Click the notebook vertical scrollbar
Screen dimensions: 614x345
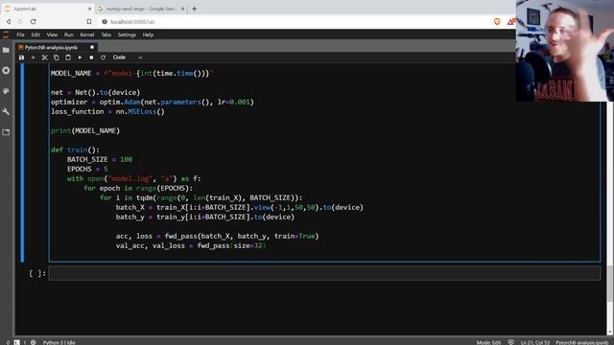pyautogui.click(x=610, y=284)
